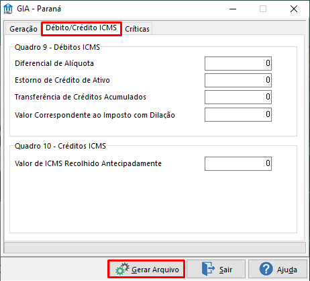Screen dimensions: 310x281
Task: Focus the Estorno de Crédito de Ativo field
Action: 238,80
